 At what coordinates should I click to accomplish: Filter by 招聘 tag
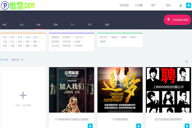[x=20, y=37]
